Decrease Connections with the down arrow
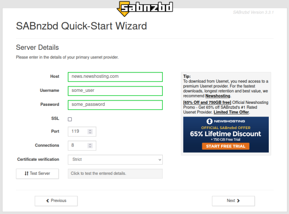 click(90, 147)
